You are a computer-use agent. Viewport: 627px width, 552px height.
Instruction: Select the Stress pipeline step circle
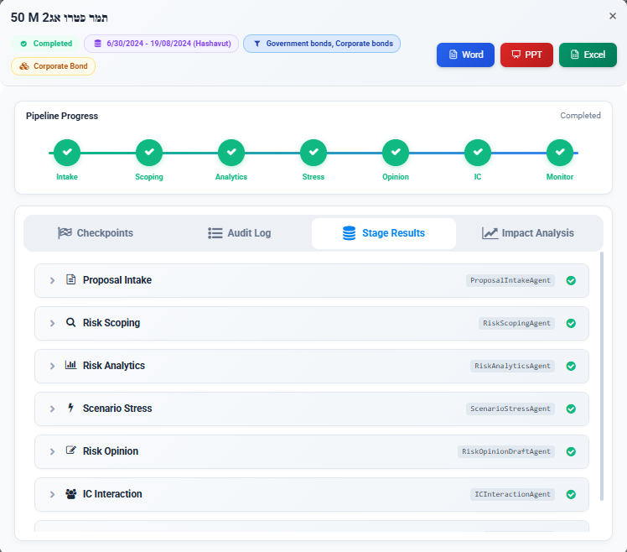coord(313,153)
